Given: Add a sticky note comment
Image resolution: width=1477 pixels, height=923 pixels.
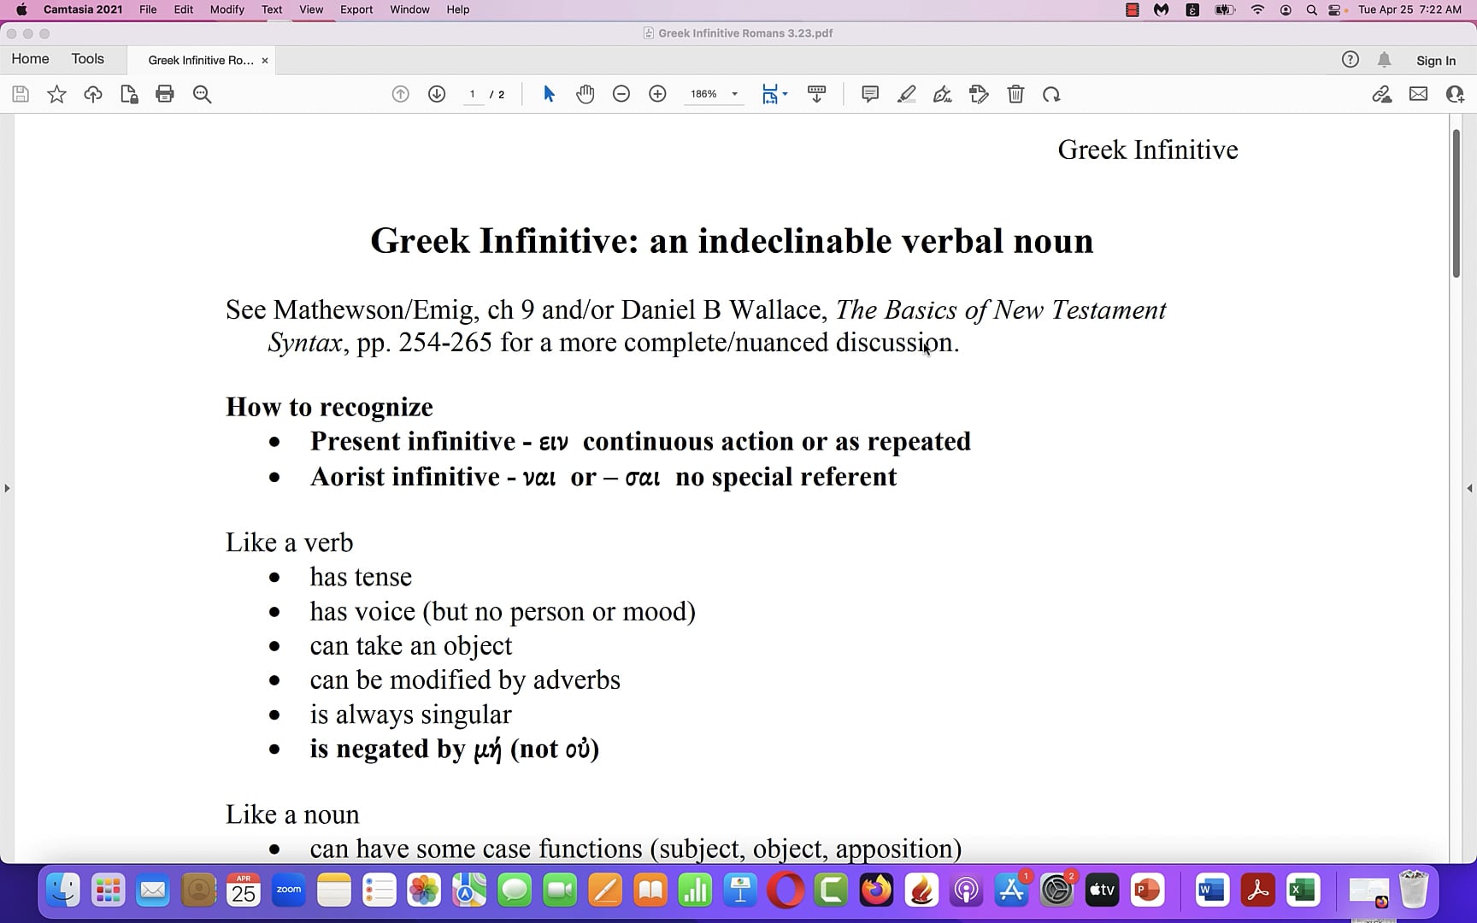Looking at the screenshot, I should (x=869, y=94).
